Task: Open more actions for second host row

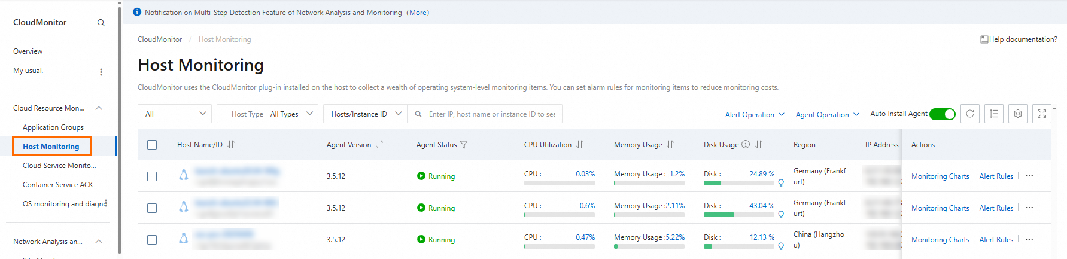Action: click(1029, 208)
